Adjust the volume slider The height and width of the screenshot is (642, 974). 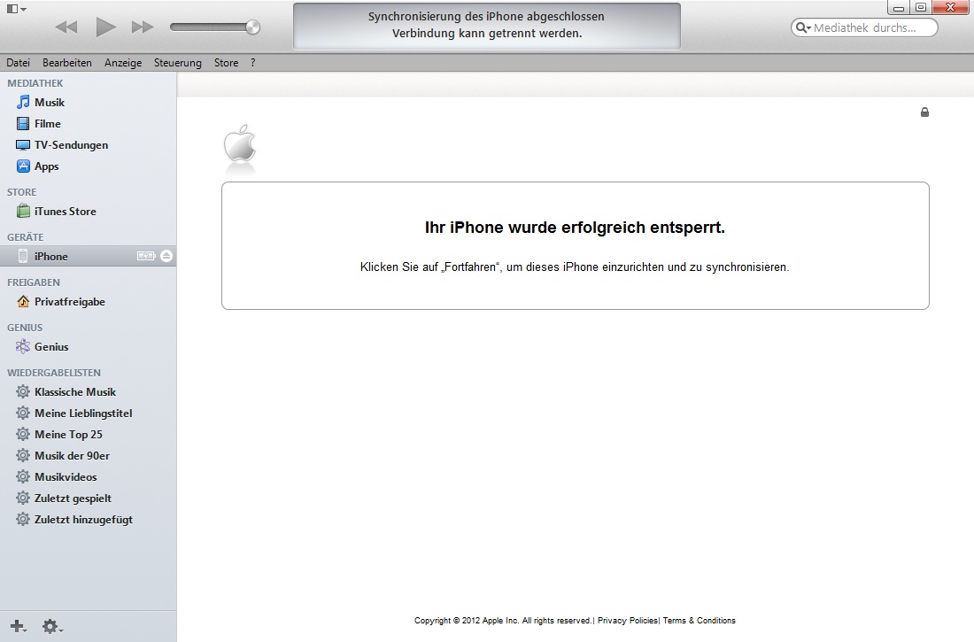coord(252,27)
